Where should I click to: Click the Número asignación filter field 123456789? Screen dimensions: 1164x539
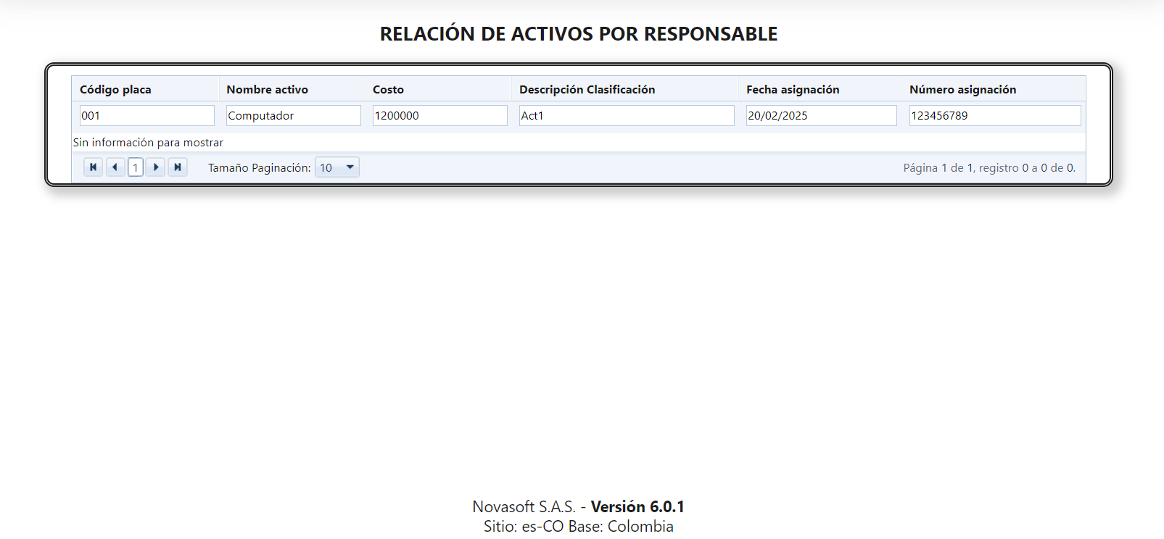click(995, 115)
